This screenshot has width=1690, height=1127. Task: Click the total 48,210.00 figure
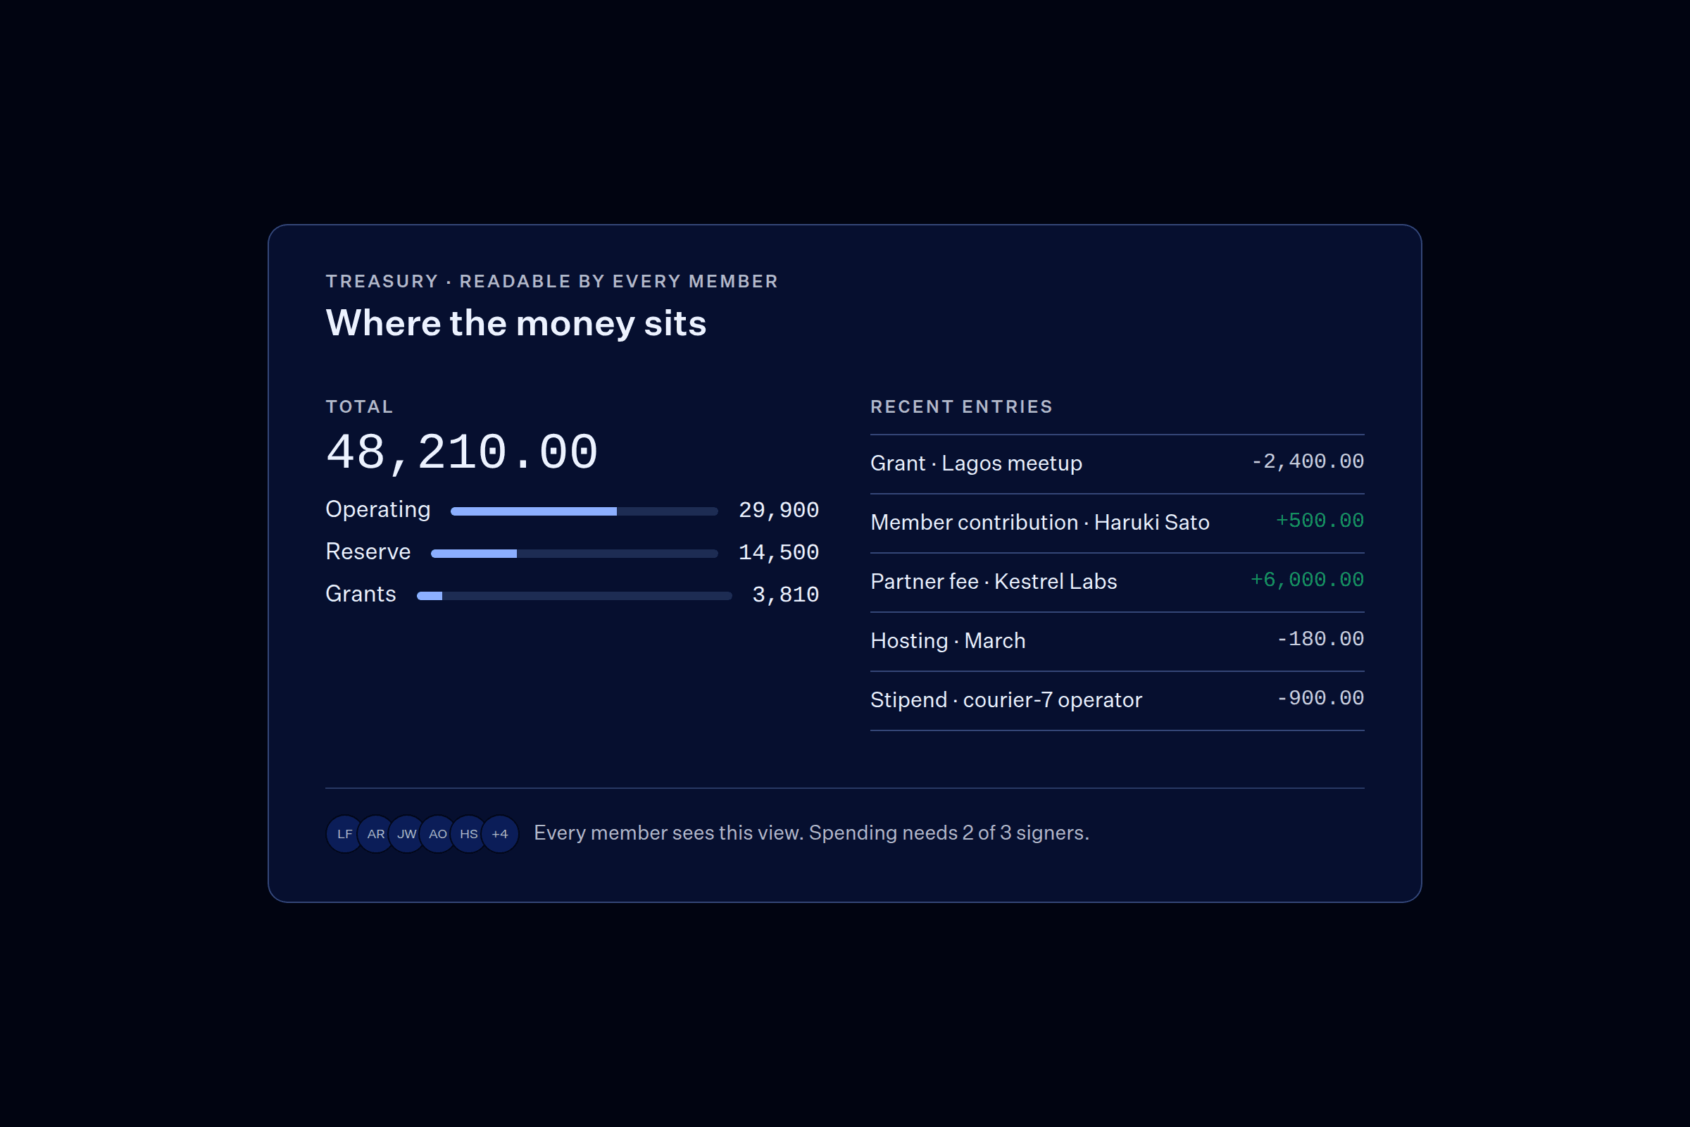coord(462,453)
